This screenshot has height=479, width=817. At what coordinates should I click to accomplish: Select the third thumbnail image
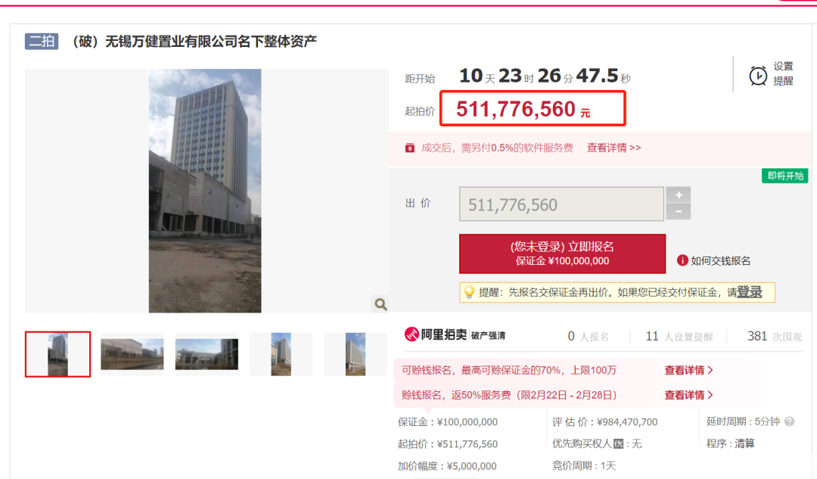coord(207,354)
